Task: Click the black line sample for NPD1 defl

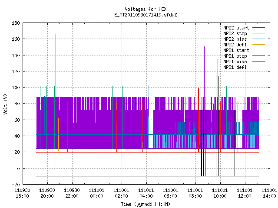Action: tap(258, 67)
